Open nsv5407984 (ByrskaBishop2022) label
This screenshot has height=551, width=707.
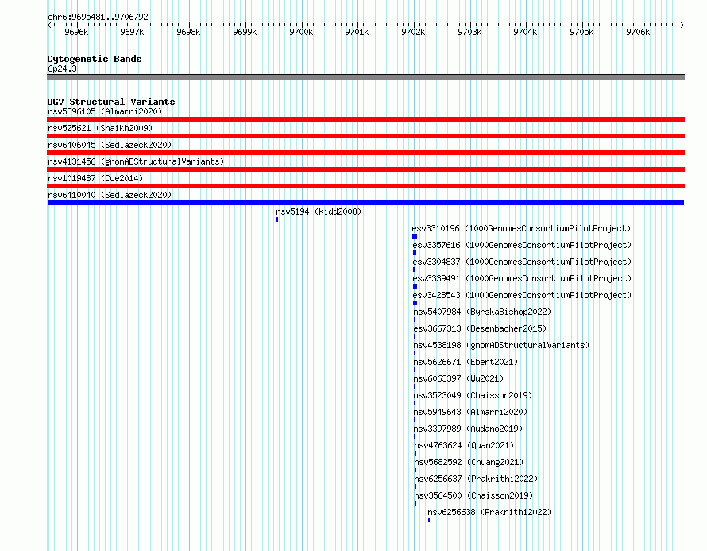pyautogui.click(x=482, y=312)
